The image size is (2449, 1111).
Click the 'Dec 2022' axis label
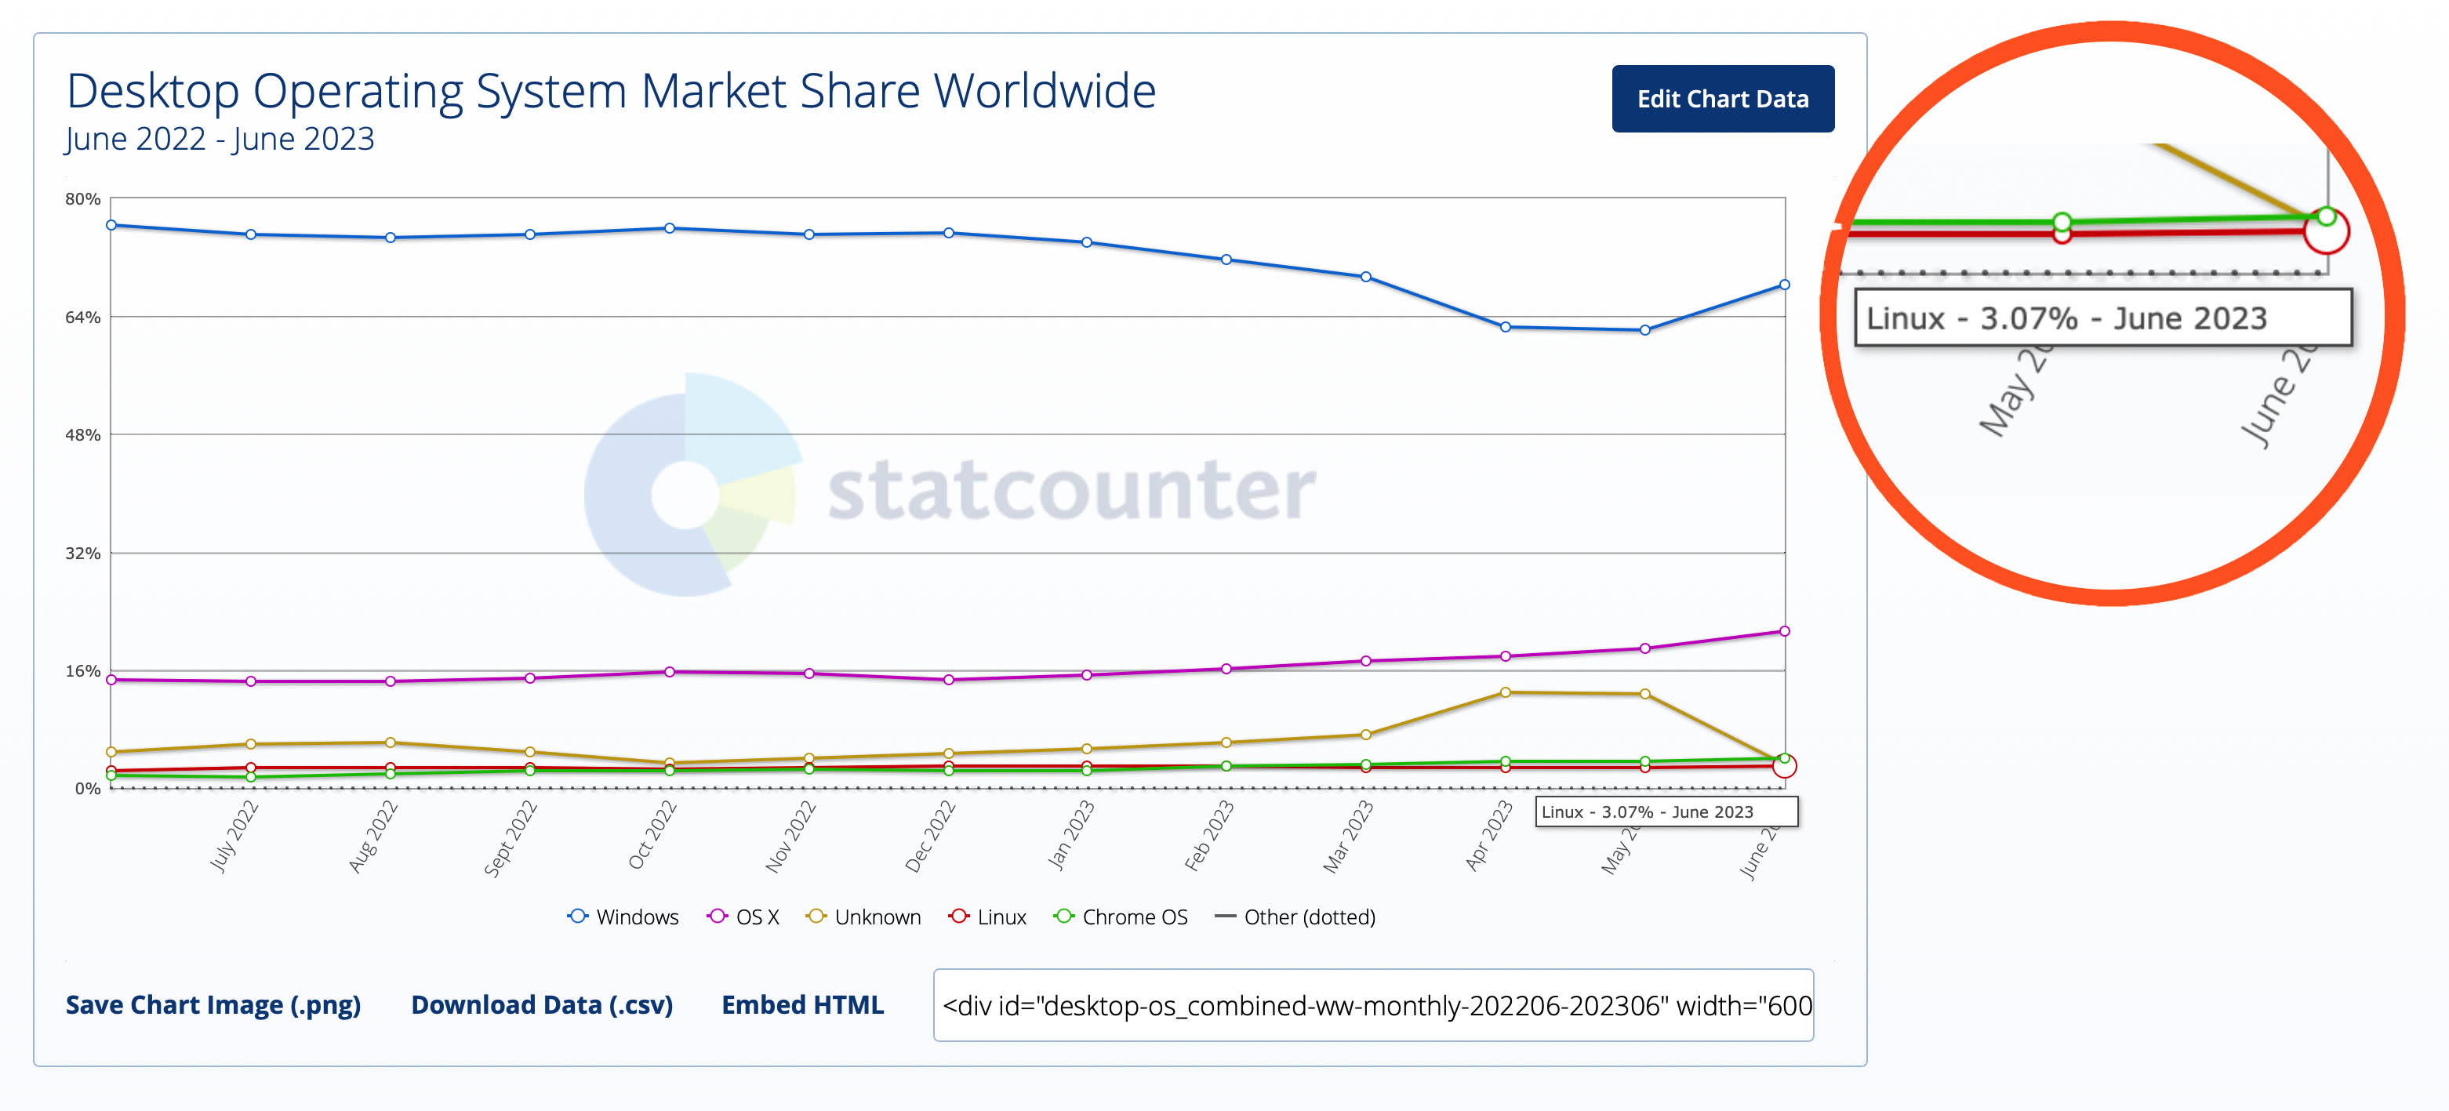tap(928, 835)
